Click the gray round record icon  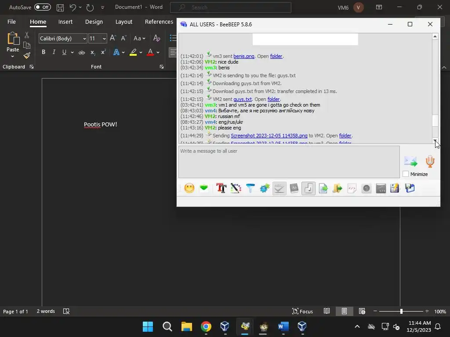pyautogui.click(x=366, y=188)
